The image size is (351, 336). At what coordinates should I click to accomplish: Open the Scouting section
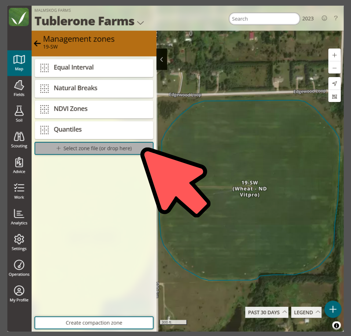point(19,140)
